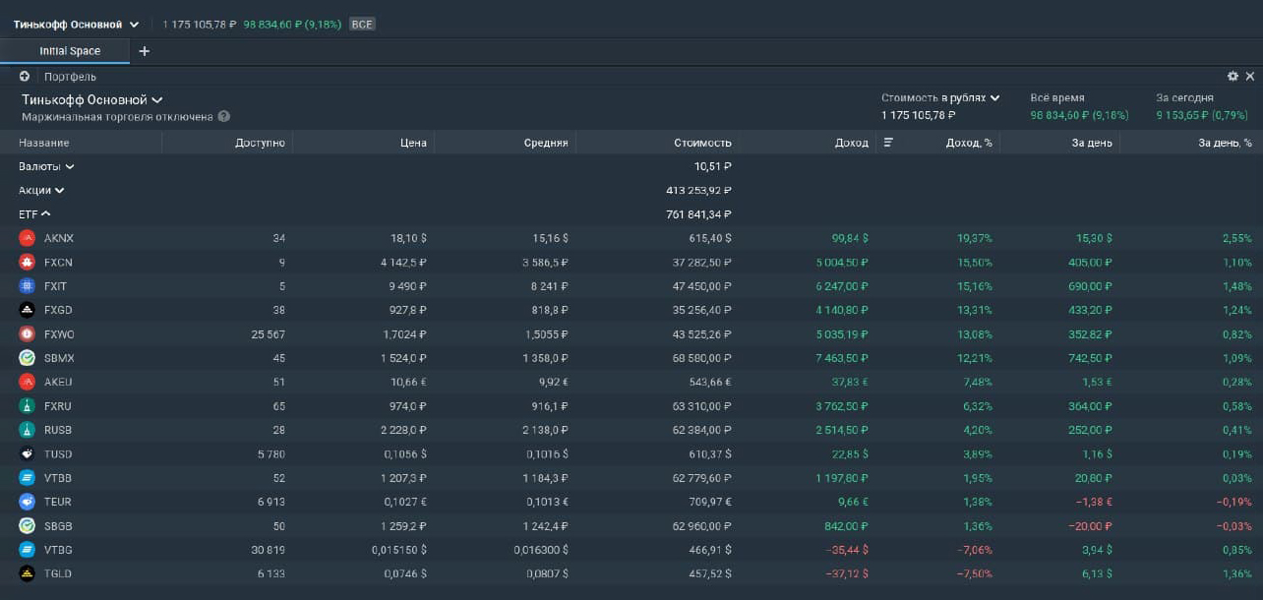The height and width of the screenshot is (600, 1263).
Task: Select the AKNX ticker name
Action: coord(59,238)
